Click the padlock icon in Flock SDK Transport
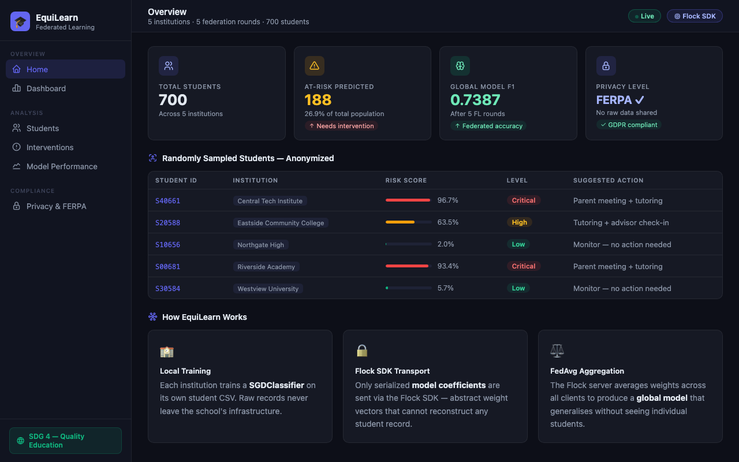 click(362, 351)
